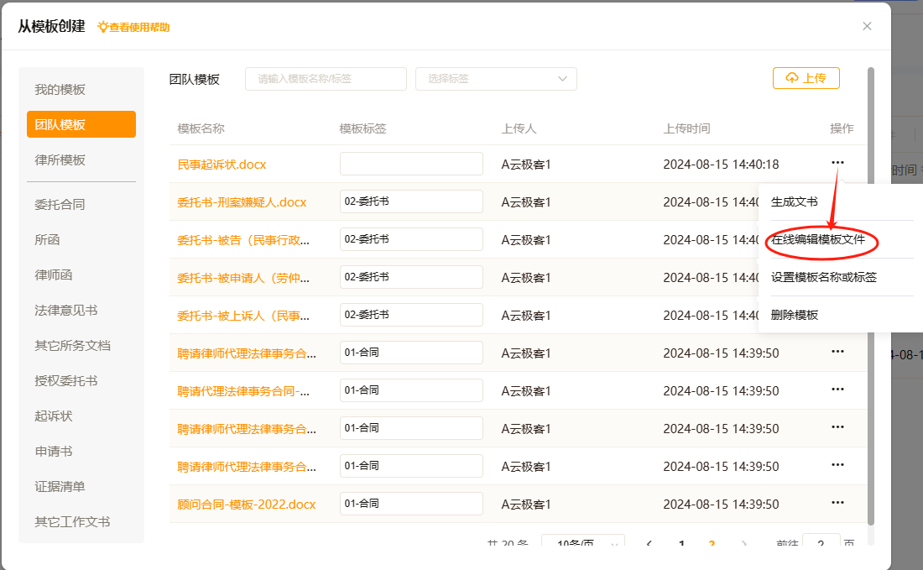Go to previous page arrow in pagination
Viewport: 923px width, 570px height.
point(649,544)
